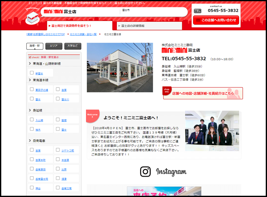Open the ジヤトコ前 station link
The height and width of the screenshot is (197, 267).
point(68,151)
